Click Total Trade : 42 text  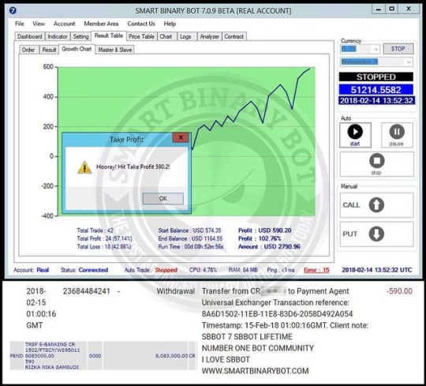point(95,230)
